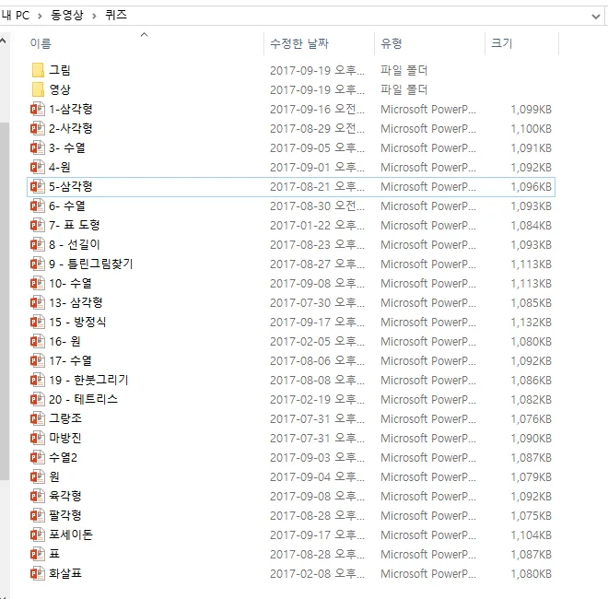Select the file named 표
Screen dimensions: 608x599
click(x=54, y=555)
